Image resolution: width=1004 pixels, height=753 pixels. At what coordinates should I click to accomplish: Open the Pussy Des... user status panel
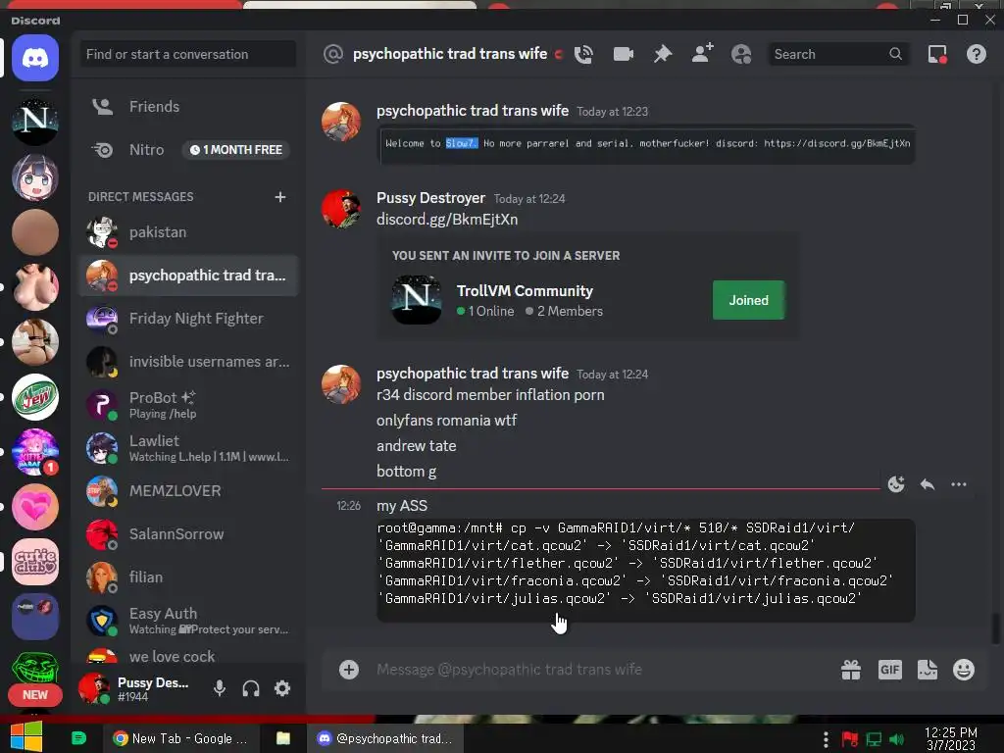136,689
